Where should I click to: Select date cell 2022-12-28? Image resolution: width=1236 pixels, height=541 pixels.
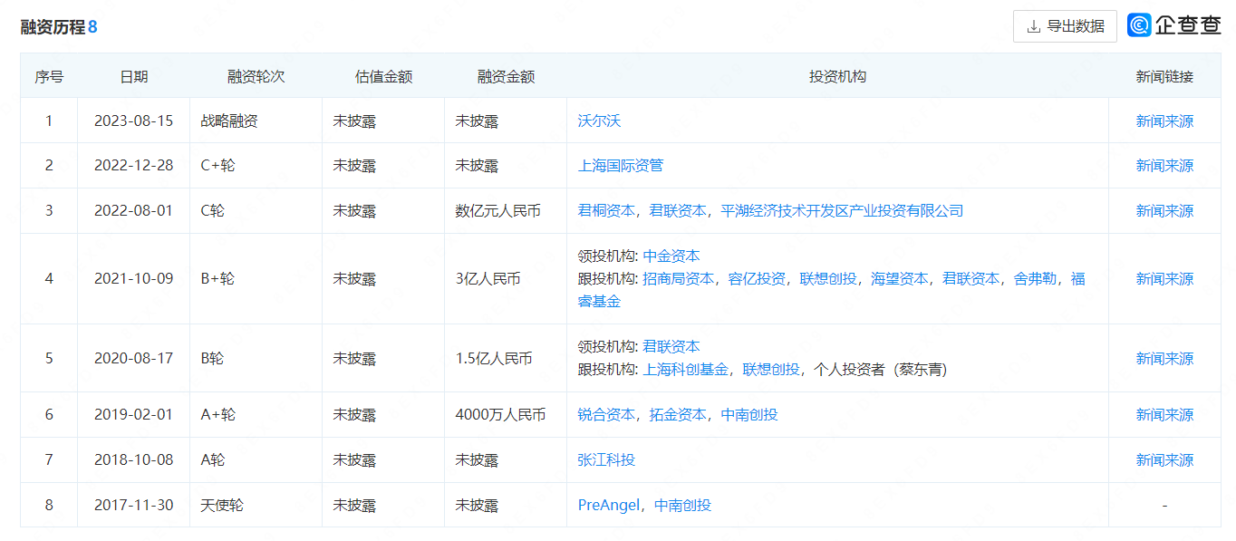133,166
